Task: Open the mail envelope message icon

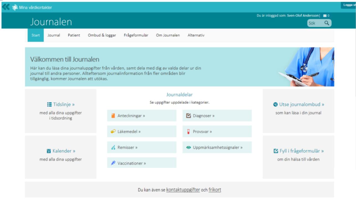Action: coord(325,16)
